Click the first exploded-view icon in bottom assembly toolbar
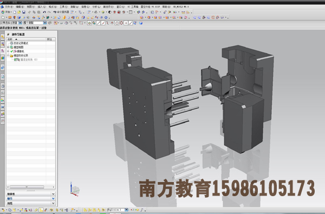 (85, 210)
